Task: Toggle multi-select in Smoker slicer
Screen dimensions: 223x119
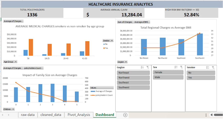Action: (208, 68)
